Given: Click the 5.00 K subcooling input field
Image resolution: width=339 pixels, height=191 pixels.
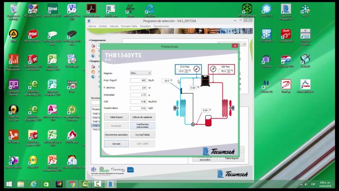Looking at the screenshot, I should (205, 111).
